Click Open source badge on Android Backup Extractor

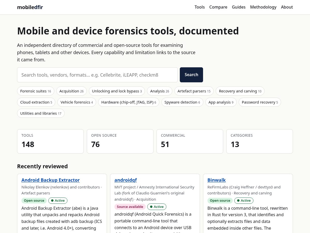point(34,201)
